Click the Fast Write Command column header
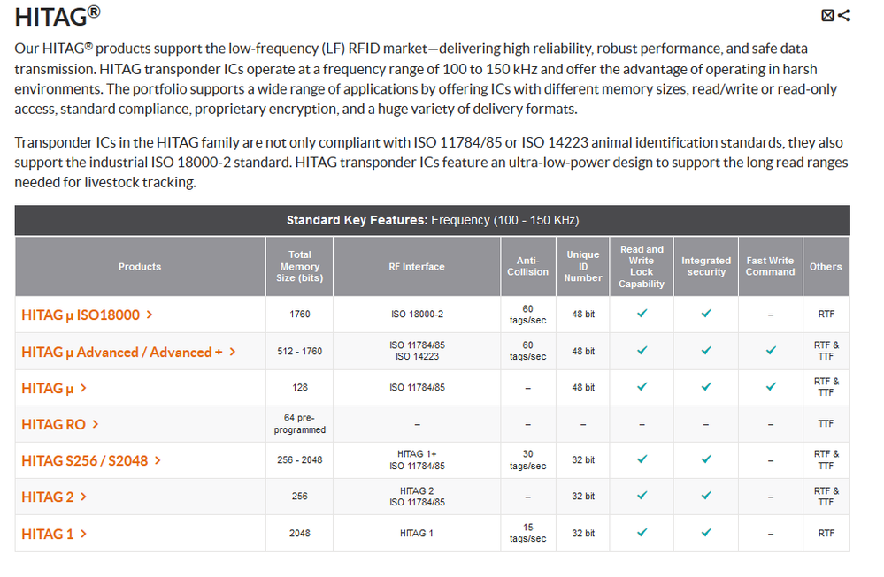Viewport: 884px width, 577px height. [x=770, y=266]
